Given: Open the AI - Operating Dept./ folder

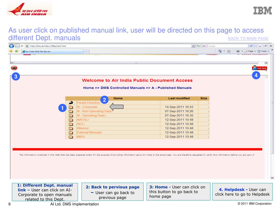Looking at the screenshot, I should (x=91, y=116).
